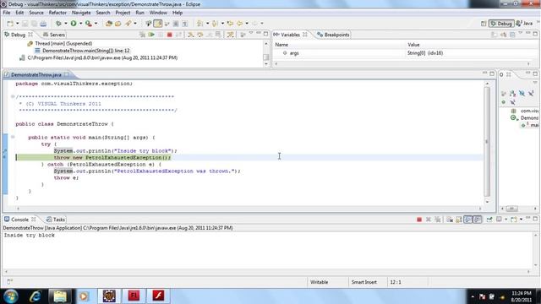Click the Back navigation yellow arrow icon
This screenshot has width=541, height=304.
(x=239, y=24)
